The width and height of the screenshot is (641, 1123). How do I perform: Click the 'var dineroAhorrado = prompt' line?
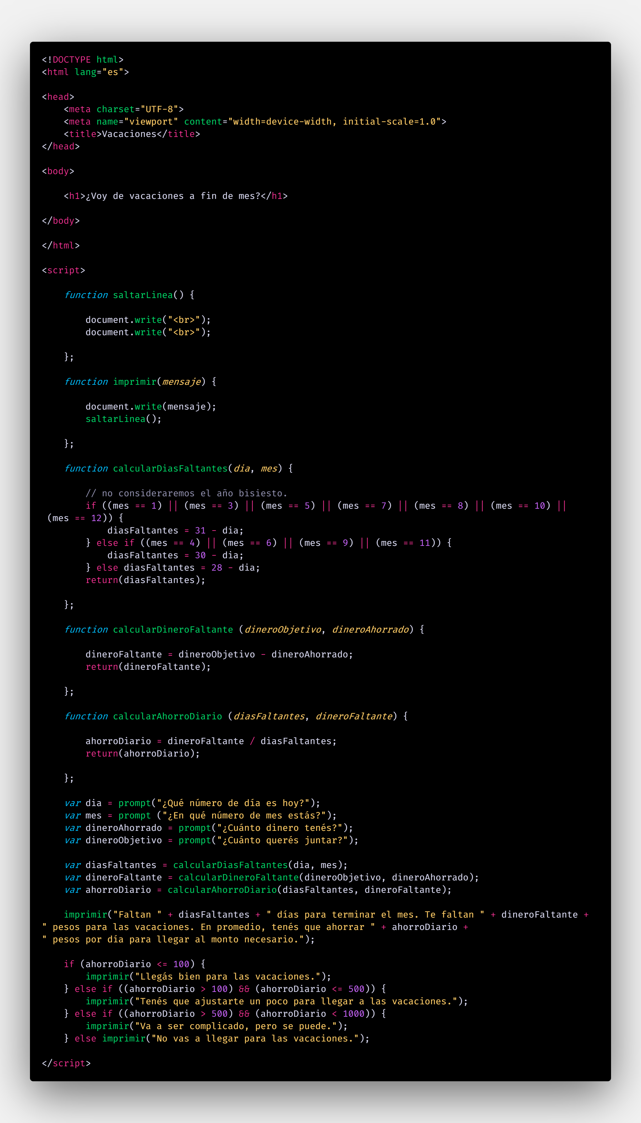(209, 828)
